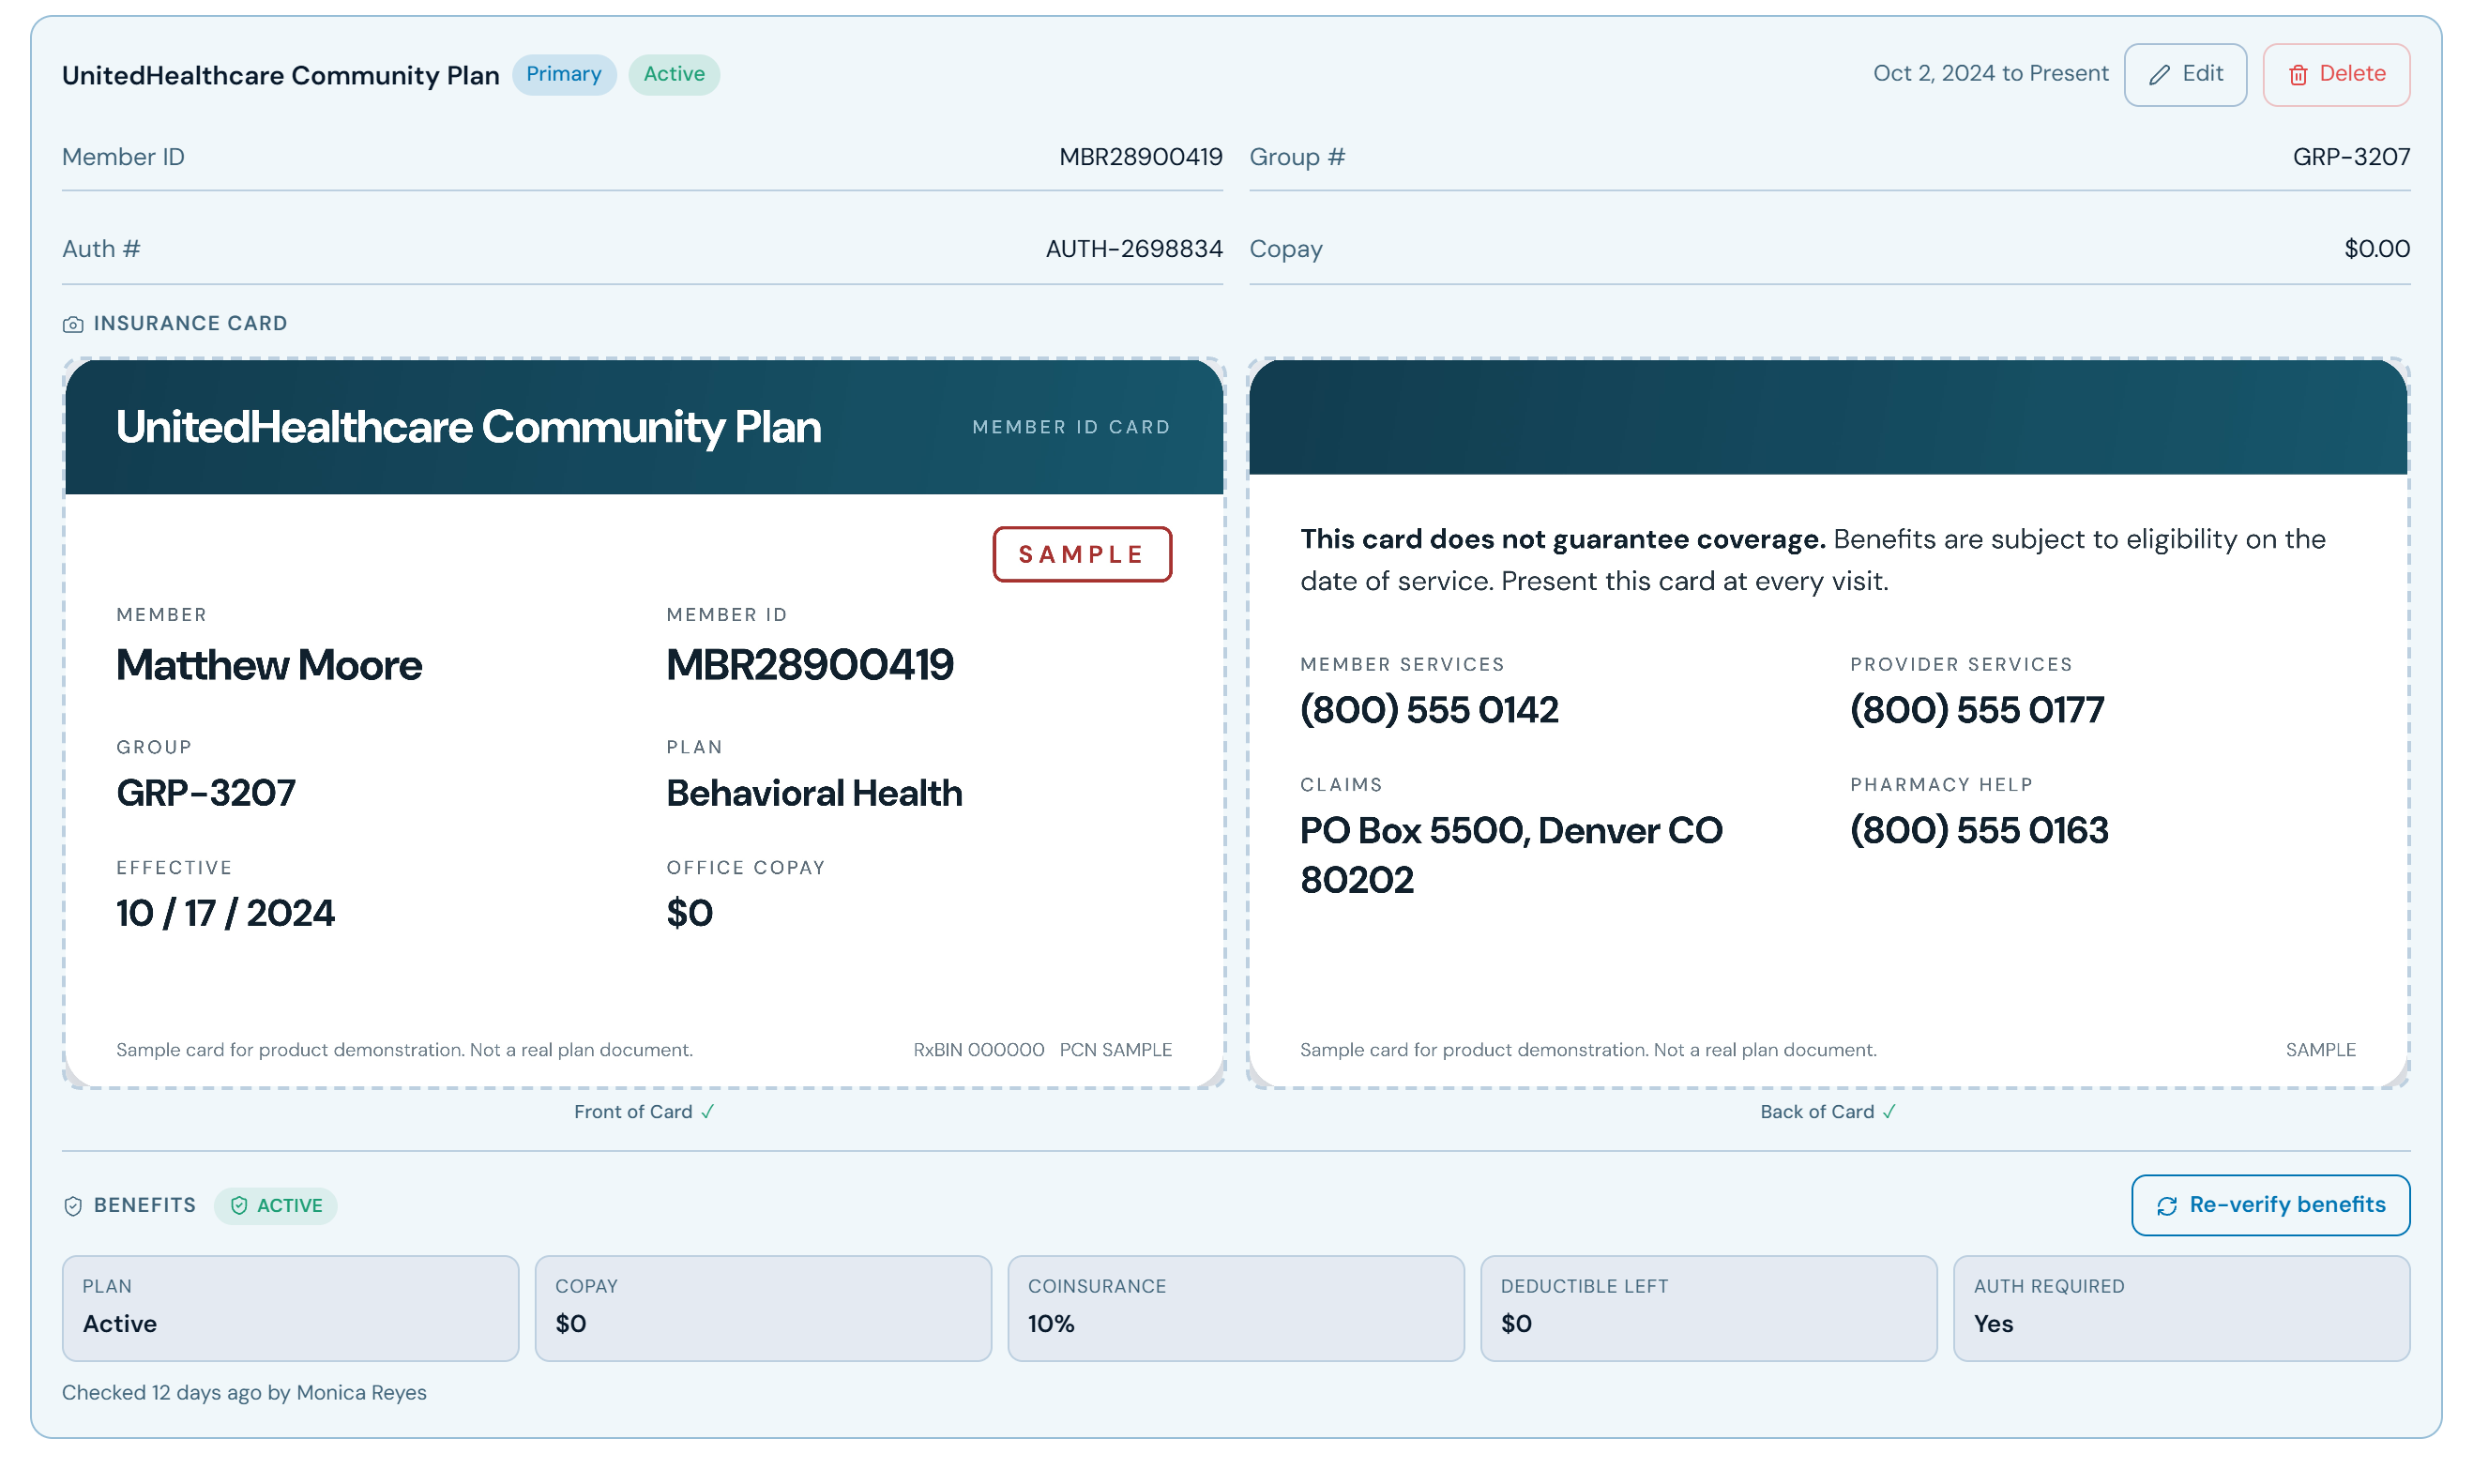
Task: Click the camera icon beside Insurance Card
Action: click(73, 324)
